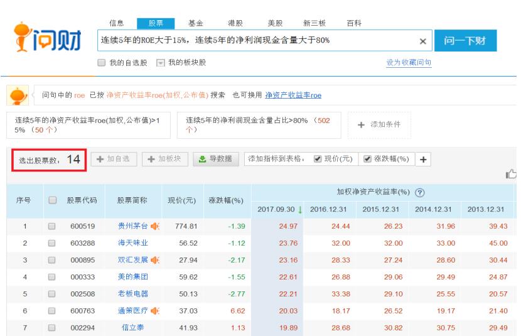Select the 净利润现金含量占比>80% condition box
This screenshot has width=521, height=336.
259,125
